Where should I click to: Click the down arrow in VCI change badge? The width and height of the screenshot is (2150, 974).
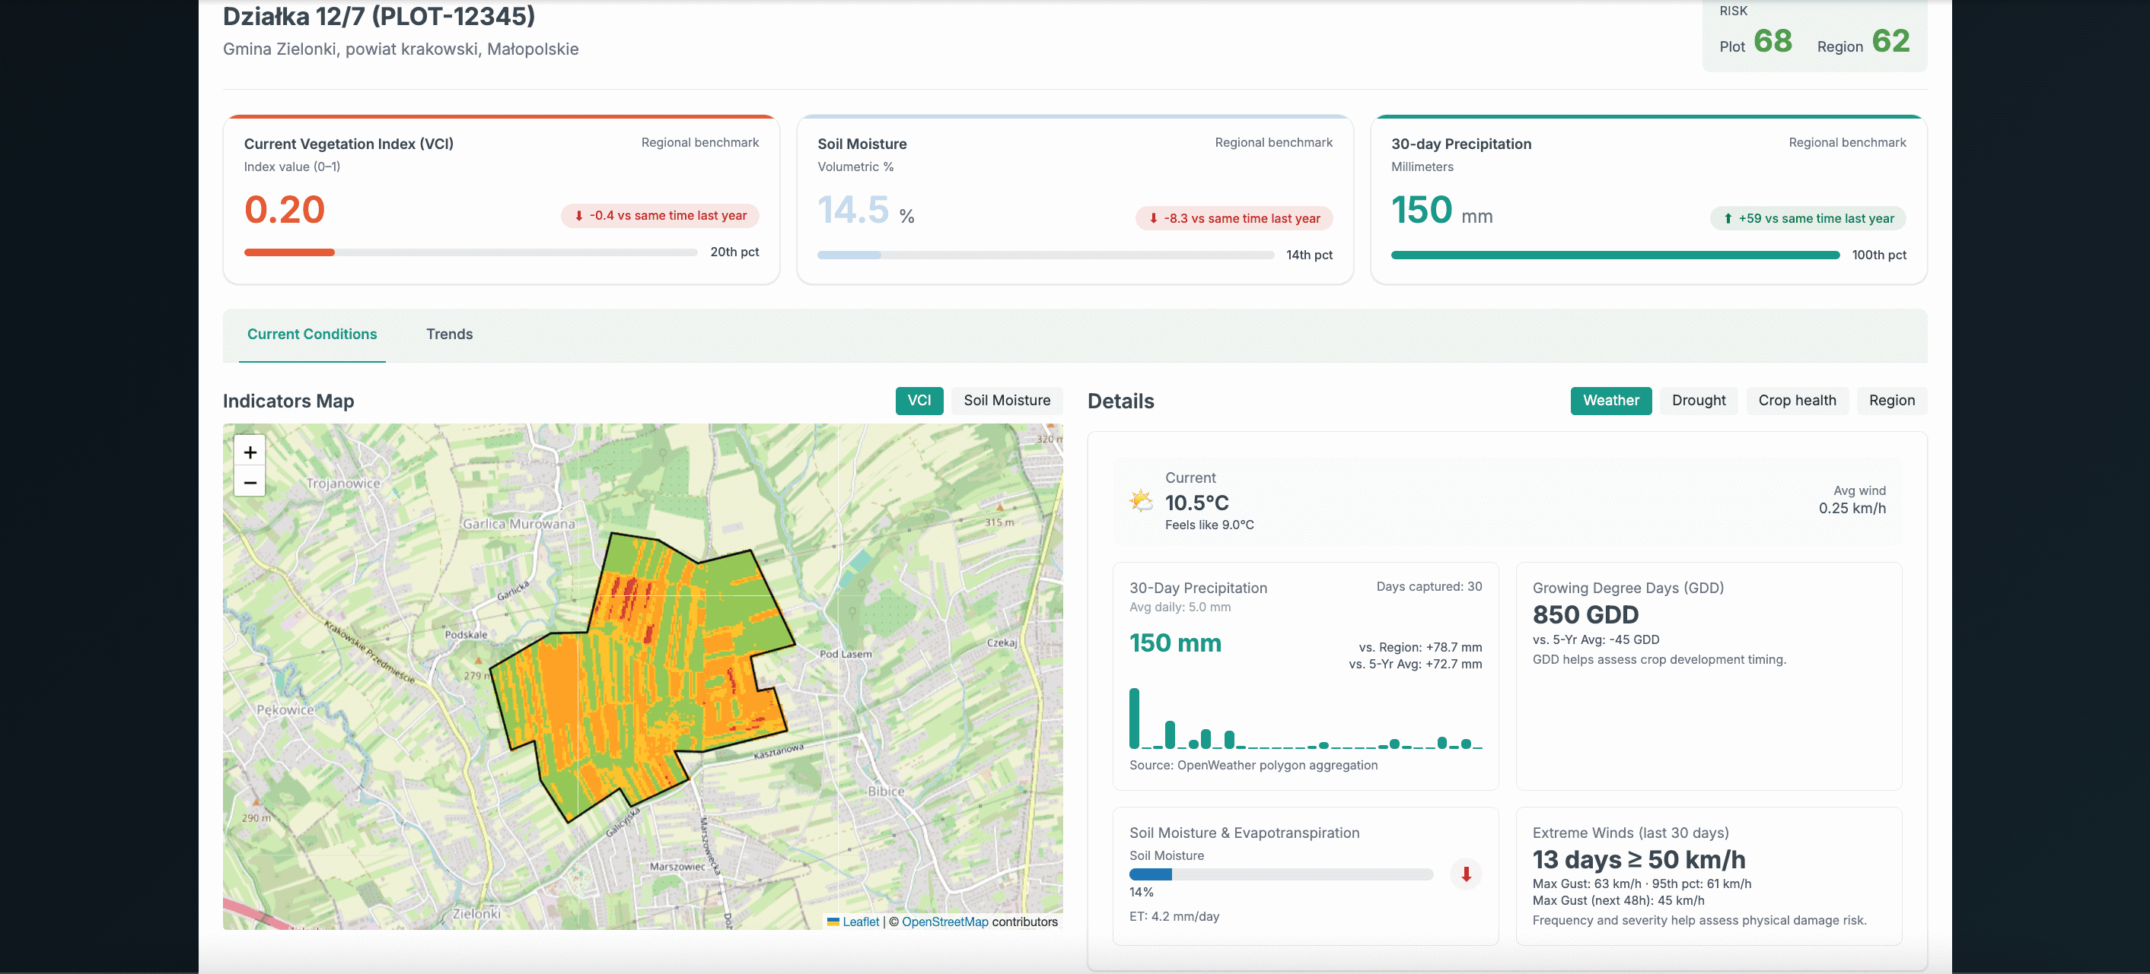(x=578, y=215)
